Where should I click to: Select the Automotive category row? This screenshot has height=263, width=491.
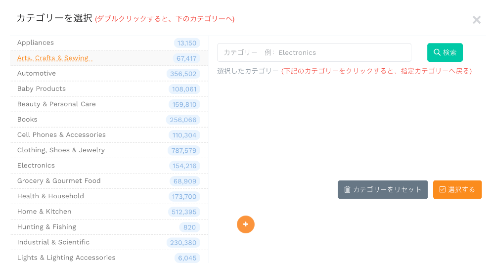[x=37, y=74]
